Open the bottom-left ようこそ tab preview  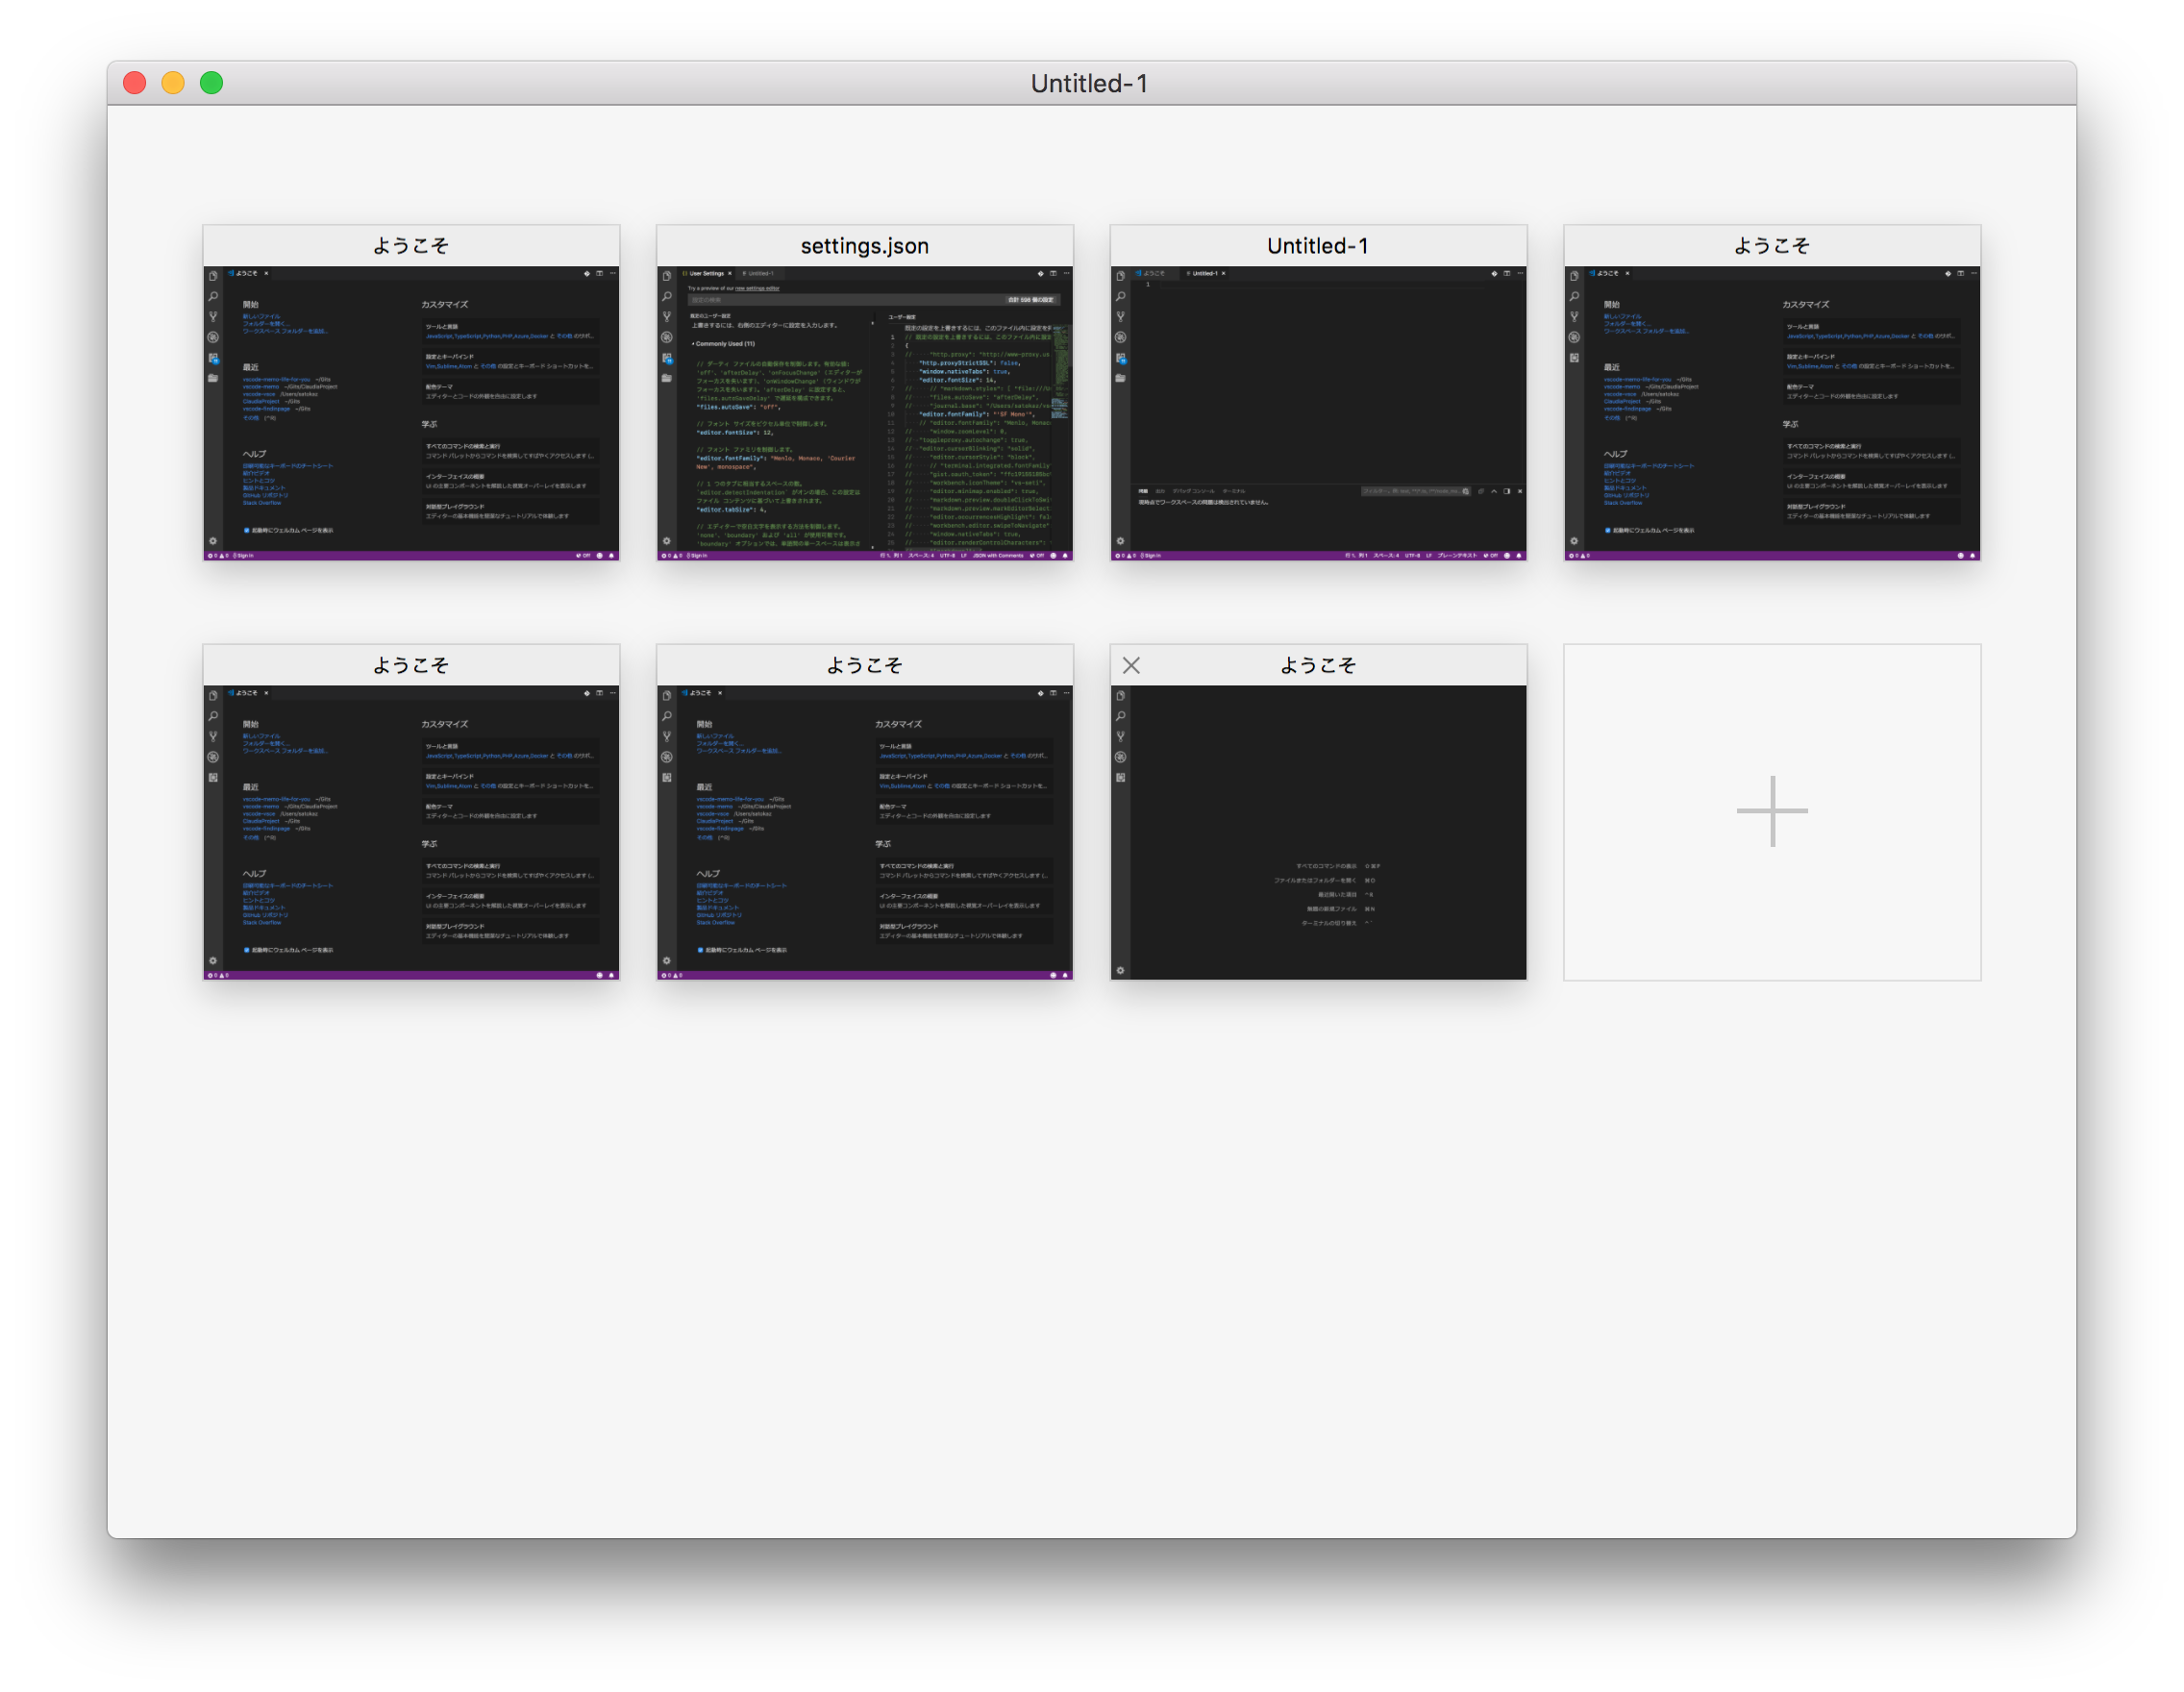coord(411,831)
